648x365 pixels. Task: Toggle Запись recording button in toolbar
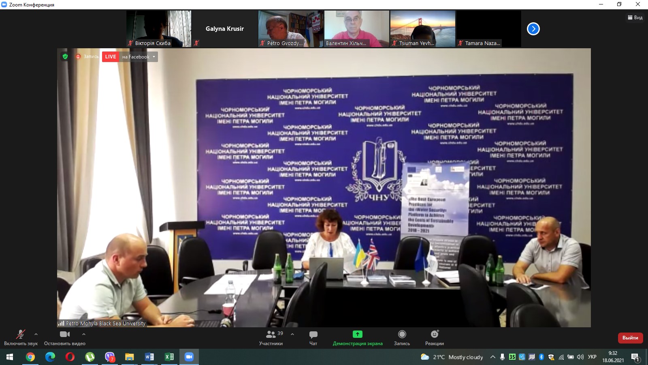click(x=402, y=337)
